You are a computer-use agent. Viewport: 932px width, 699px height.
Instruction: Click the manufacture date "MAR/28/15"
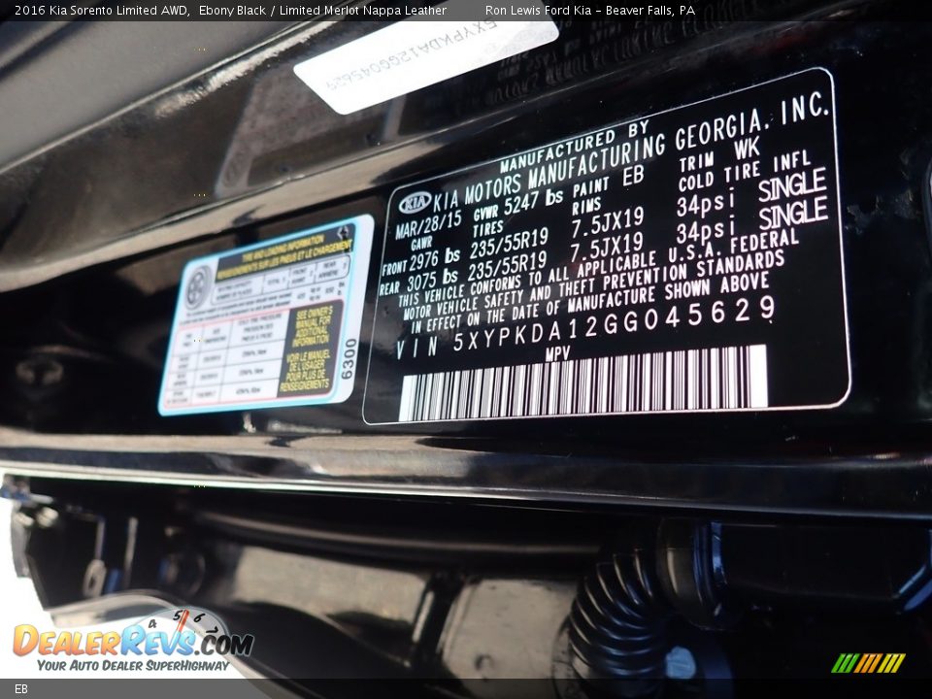click(428, 224)
